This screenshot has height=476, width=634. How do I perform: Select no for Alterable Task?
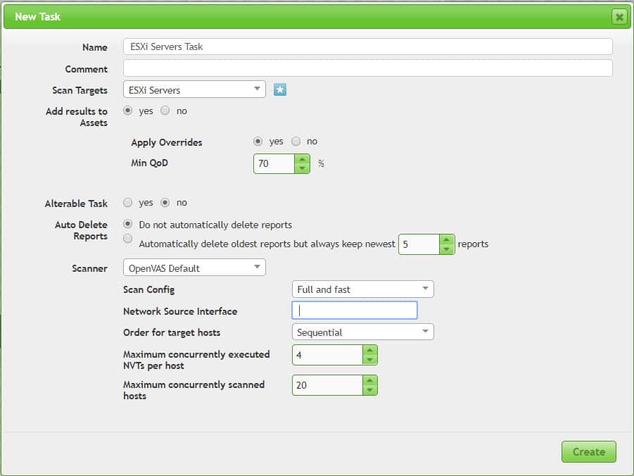pos(165,202)
